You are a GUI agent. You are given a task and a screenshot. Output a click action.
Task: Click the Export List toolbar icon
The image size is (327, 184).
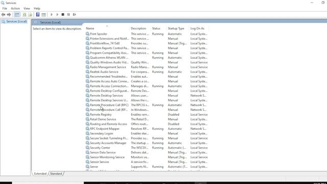coord(30,15)
